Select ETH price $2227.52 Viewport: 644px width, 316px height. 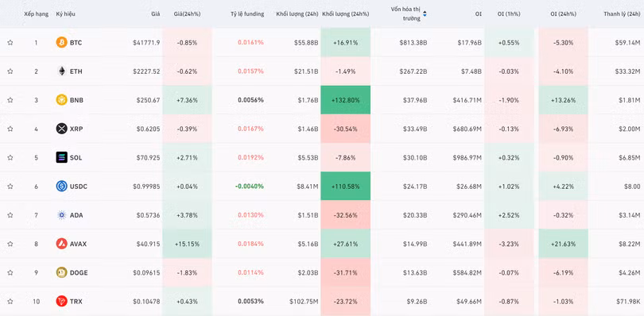[x=146, y=71]
